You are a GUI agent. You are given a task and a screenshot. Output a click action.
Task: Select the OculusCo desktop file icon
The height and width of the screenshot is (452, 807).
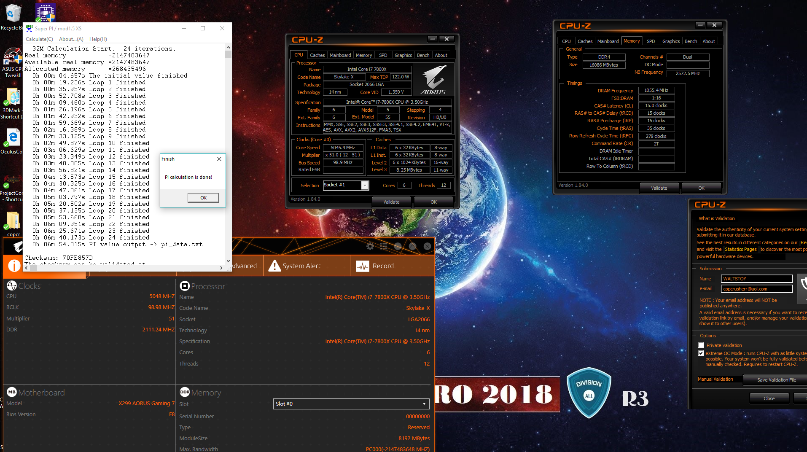coord(12,142)
